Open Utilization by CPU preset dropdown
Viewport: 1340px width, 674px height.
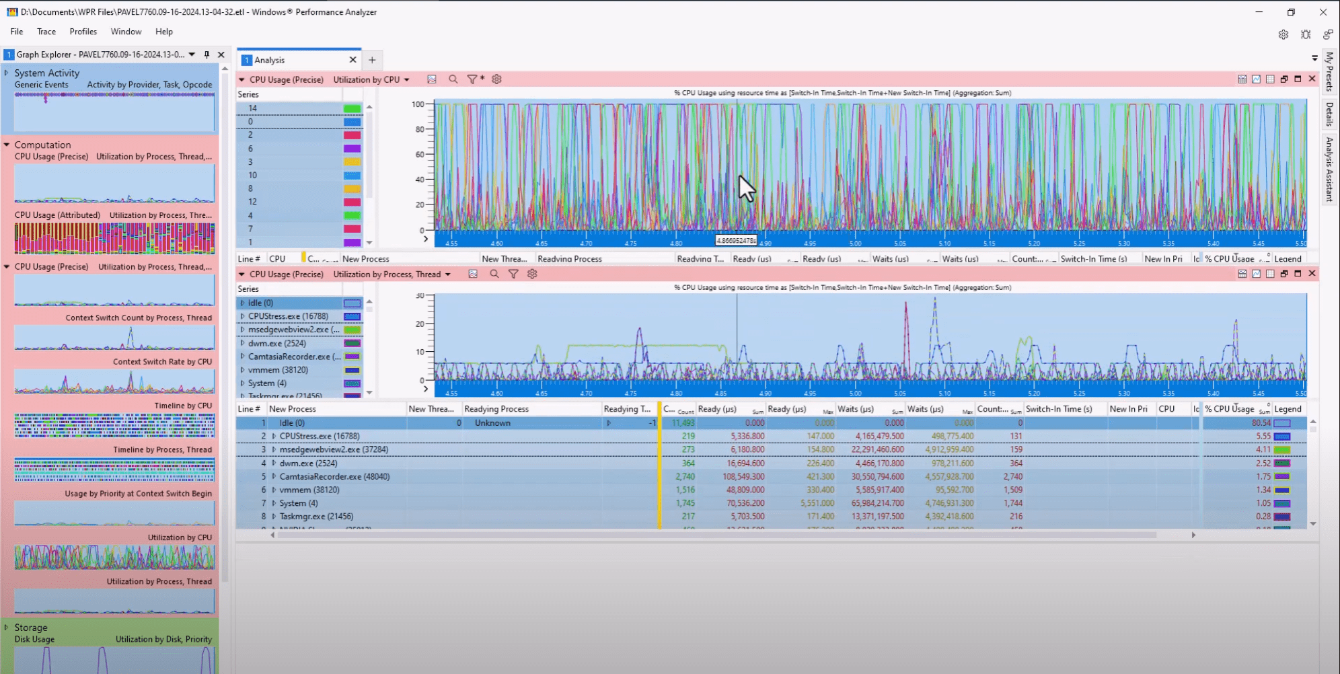(x=406, y=79)
